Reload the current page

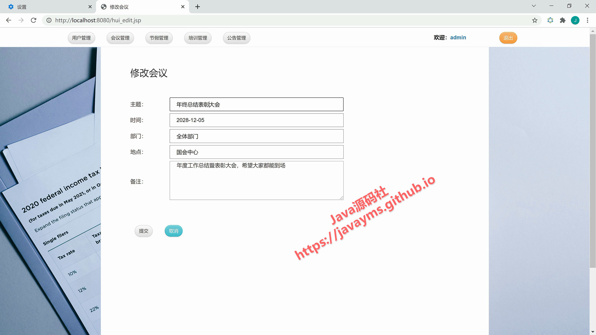pos(34,20)
